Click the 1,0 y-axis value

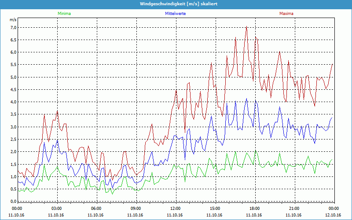14,177
